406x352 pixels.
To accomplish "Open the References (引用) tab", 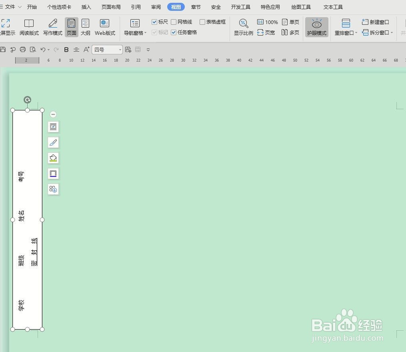I will (x=136, y=7).
